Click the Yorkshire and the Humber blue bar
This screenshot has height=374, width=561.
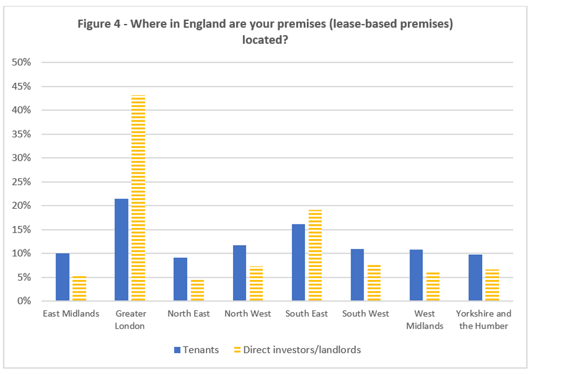[475, 278]
